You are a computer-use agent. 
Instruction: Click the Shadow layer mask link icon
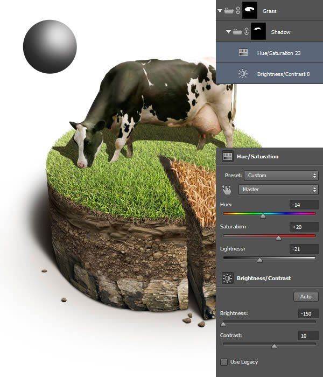tap(247, 31)
